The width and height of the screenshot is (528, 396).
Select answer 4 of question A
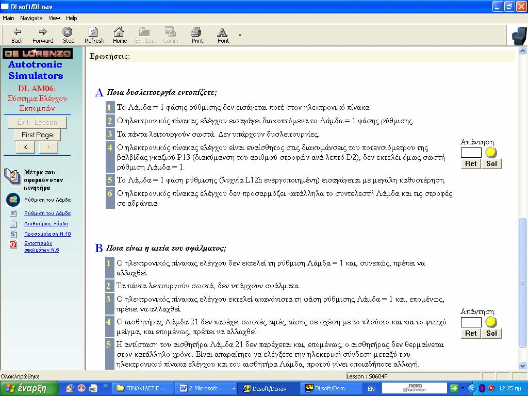click(110, 157)
